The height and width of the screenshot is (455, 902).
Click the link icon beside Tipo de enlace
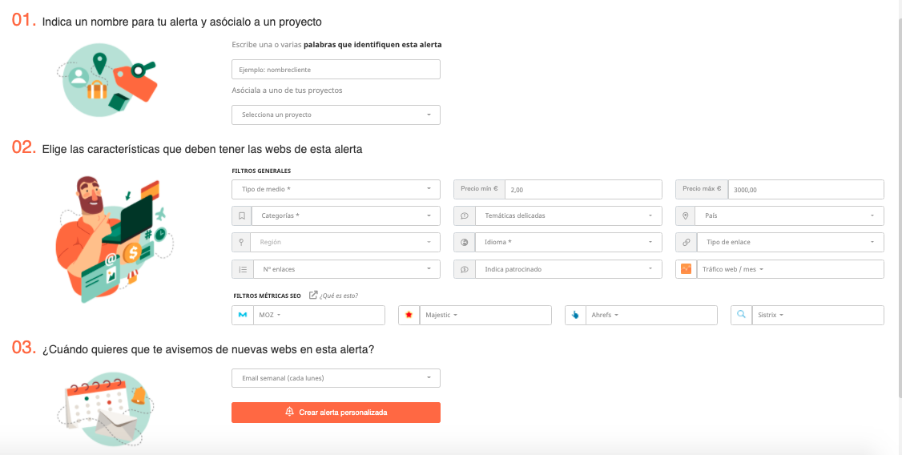[x=686, y=243]
